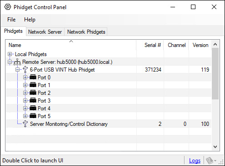Collapse the Remote Server hub5000 node

(10, 62)
